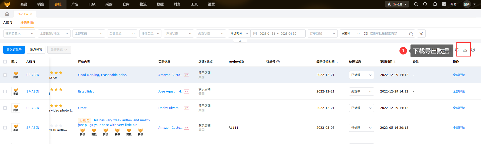Open 全部评论 link in the Great! row
This screenshot has width=481, height=144.
click(x=459, y=108)
